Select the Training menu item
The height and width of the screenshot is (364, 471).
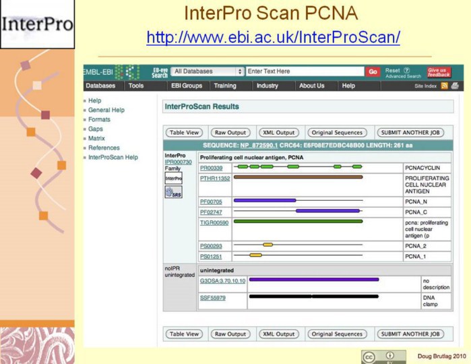[x=225, y=86]
